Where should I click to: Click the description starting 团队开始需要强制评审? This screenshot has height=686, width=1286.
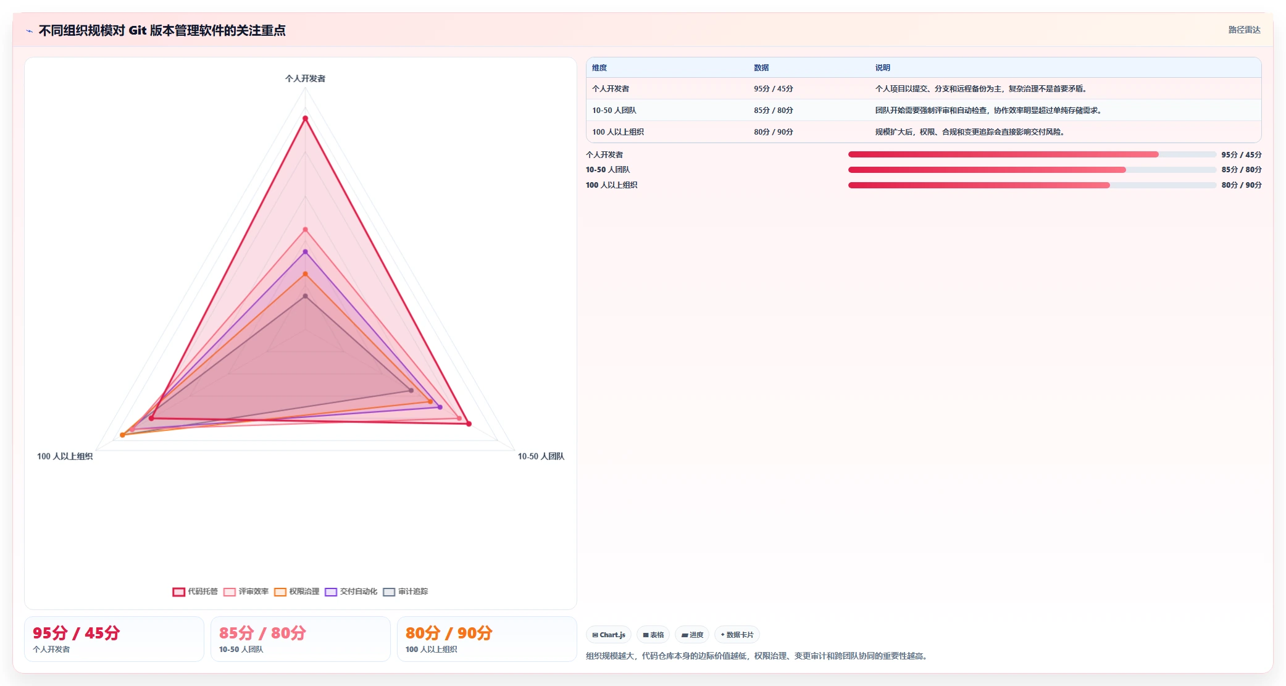(x=988, y=111)
